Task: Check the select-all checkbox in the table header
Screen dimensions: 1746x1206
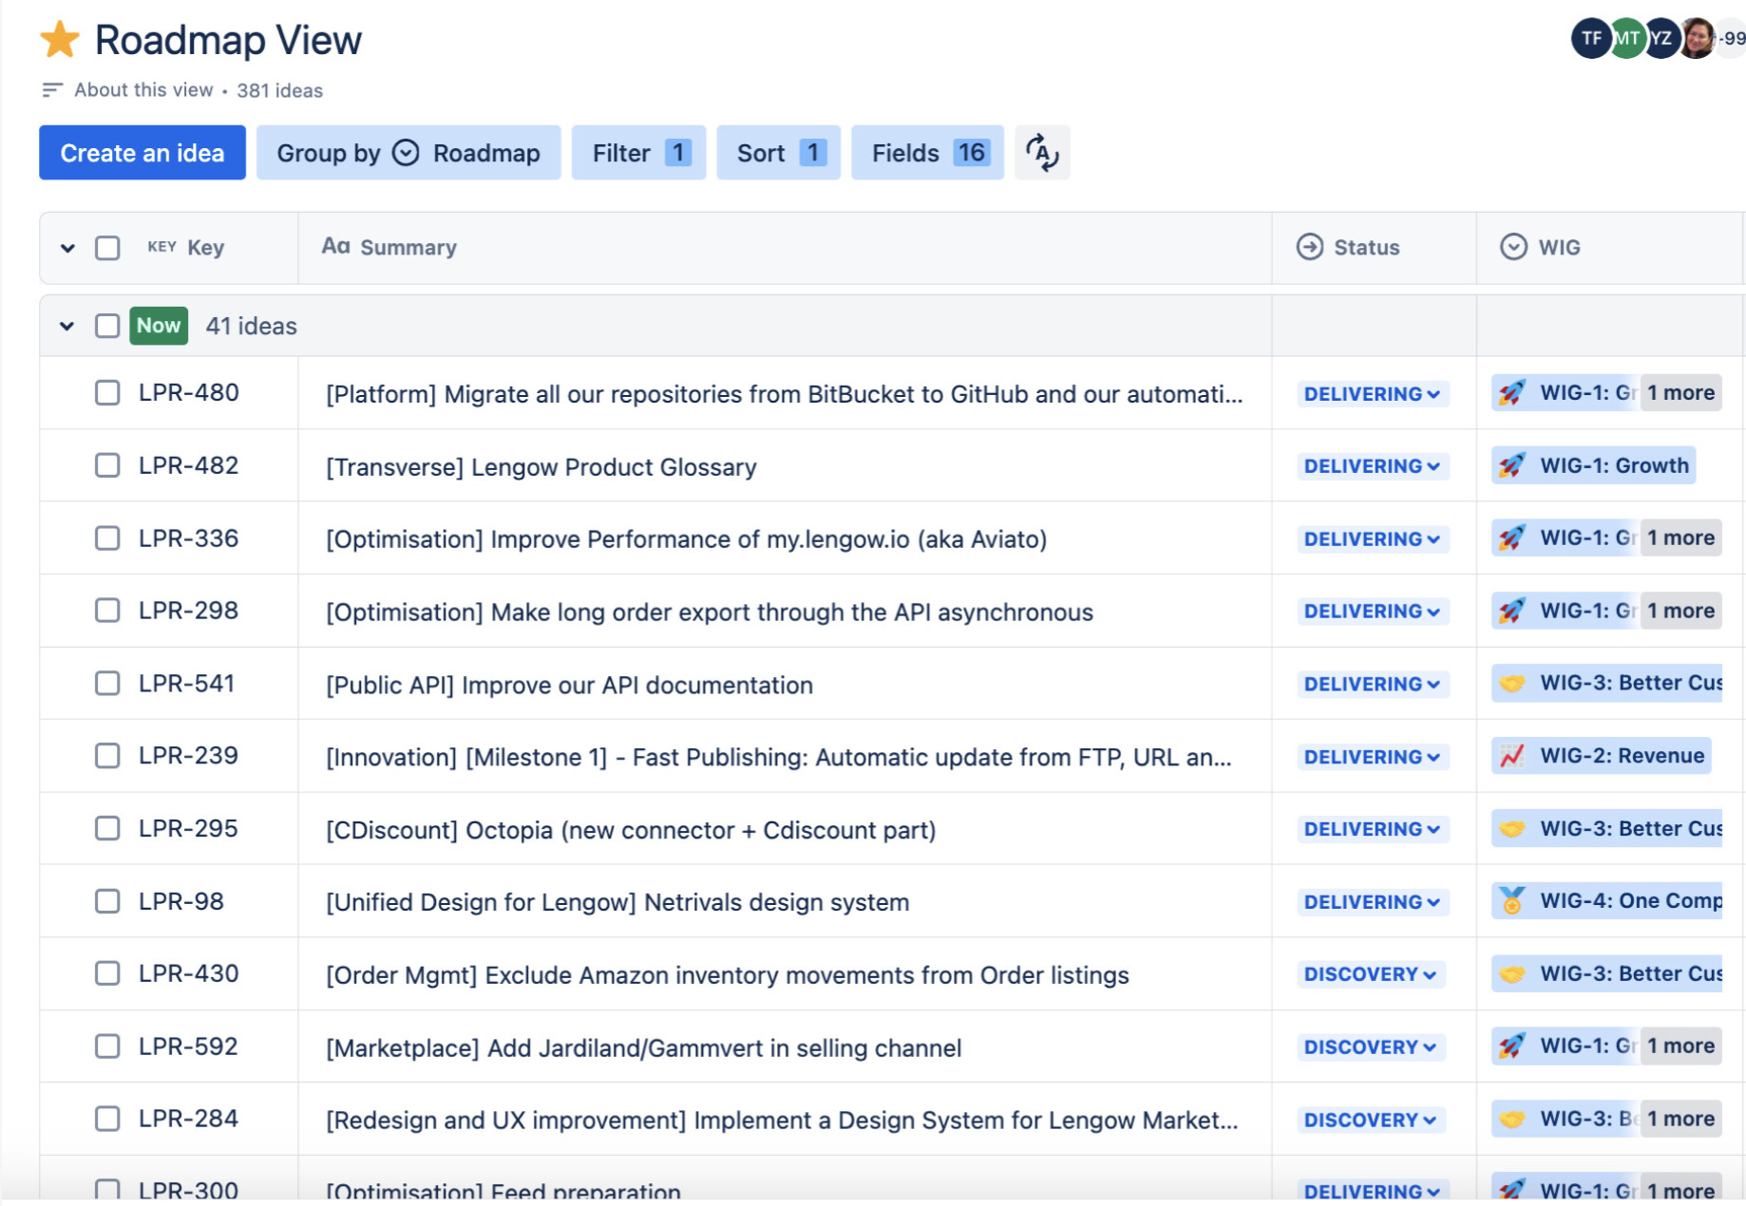Action: (x=107, y=247)
